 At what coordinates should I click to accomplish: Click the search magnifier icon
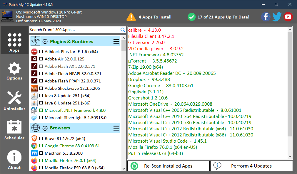[x=123, y=30]
